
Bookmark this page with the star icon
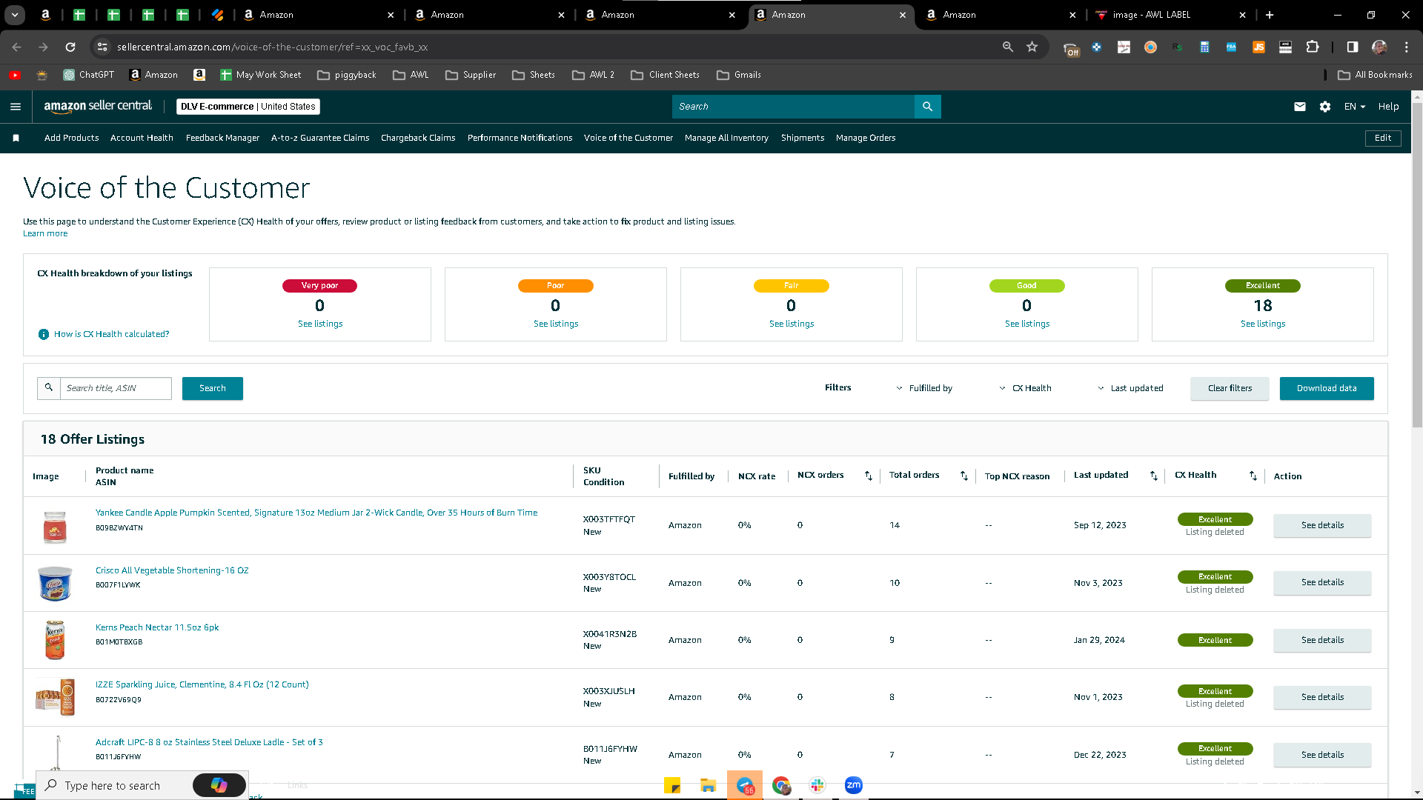pos(1032,47)
